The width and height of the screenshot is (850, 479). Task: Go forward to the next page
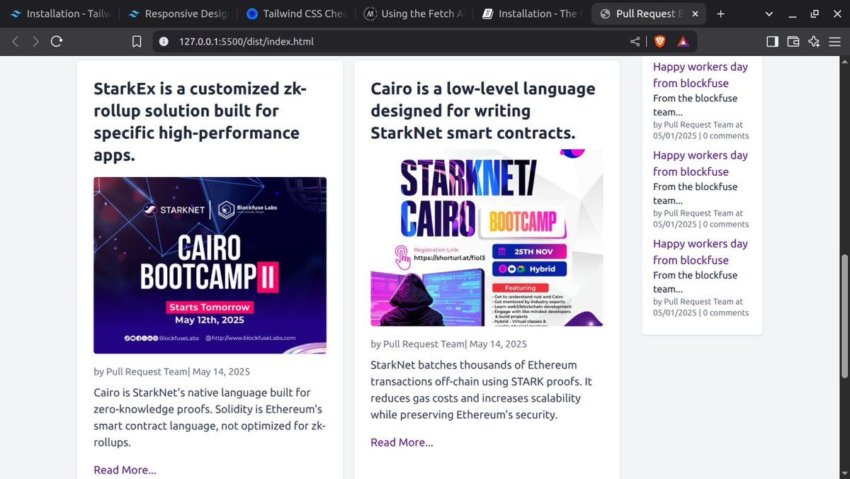point(36,42)
